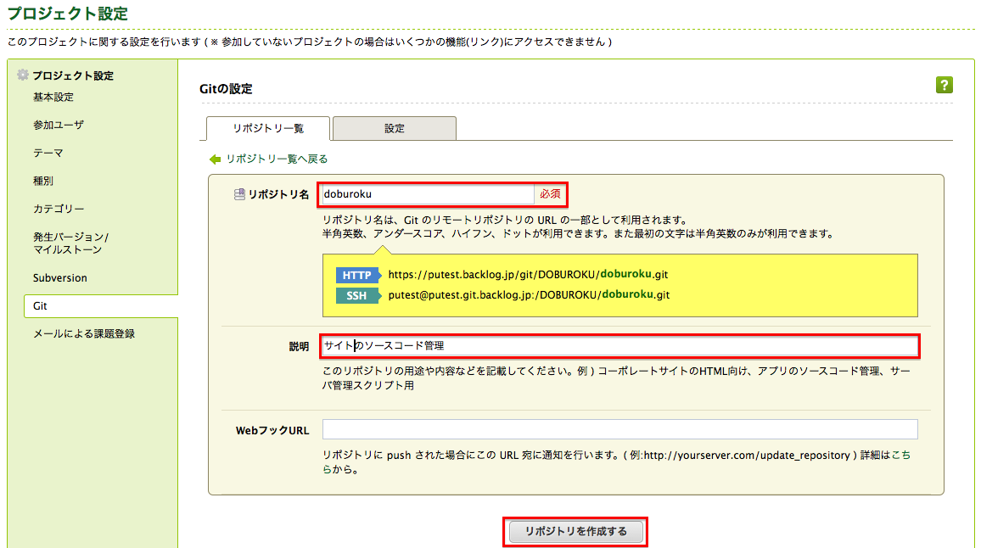Viewport: 981px width, 548px height.
Task: Click the WebフックURL input field
Action: click(x=619, y=428)
